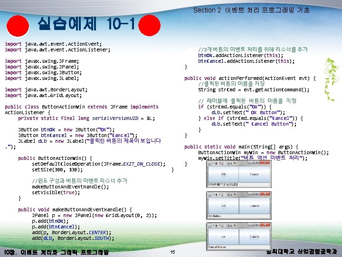The height and width of the screenshot is (257, 342).
Task: Maximize the sample window showing the Korean label
Action: [256, 162]
